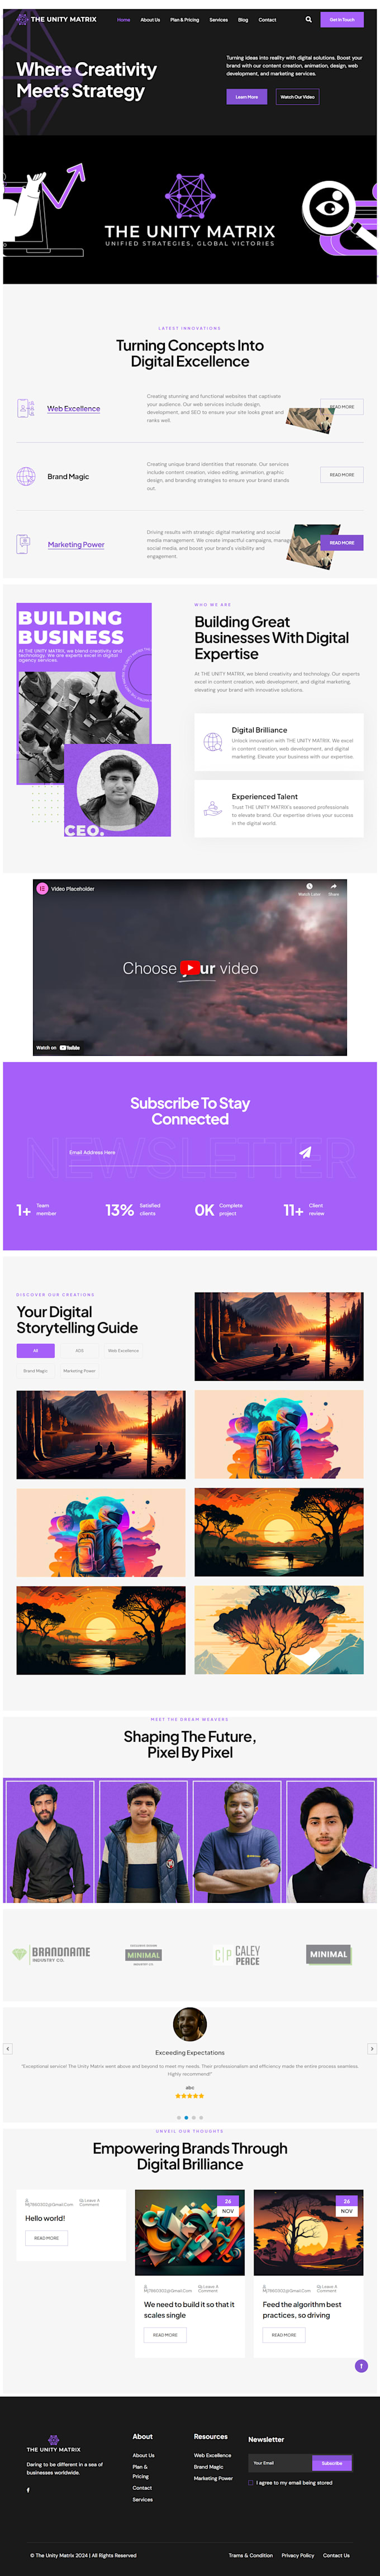Click the Get In Touch button
Viewport: 380px width, 2576px height.
[342, 19]
